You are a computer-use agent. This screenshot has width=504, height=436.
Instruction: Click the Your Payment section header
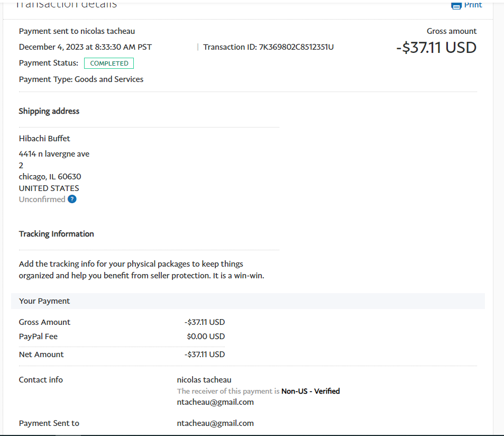pos(44,301)
